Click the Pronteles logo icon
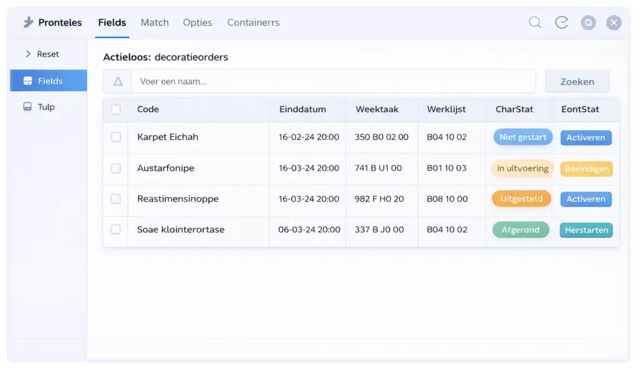 (29, 22)
